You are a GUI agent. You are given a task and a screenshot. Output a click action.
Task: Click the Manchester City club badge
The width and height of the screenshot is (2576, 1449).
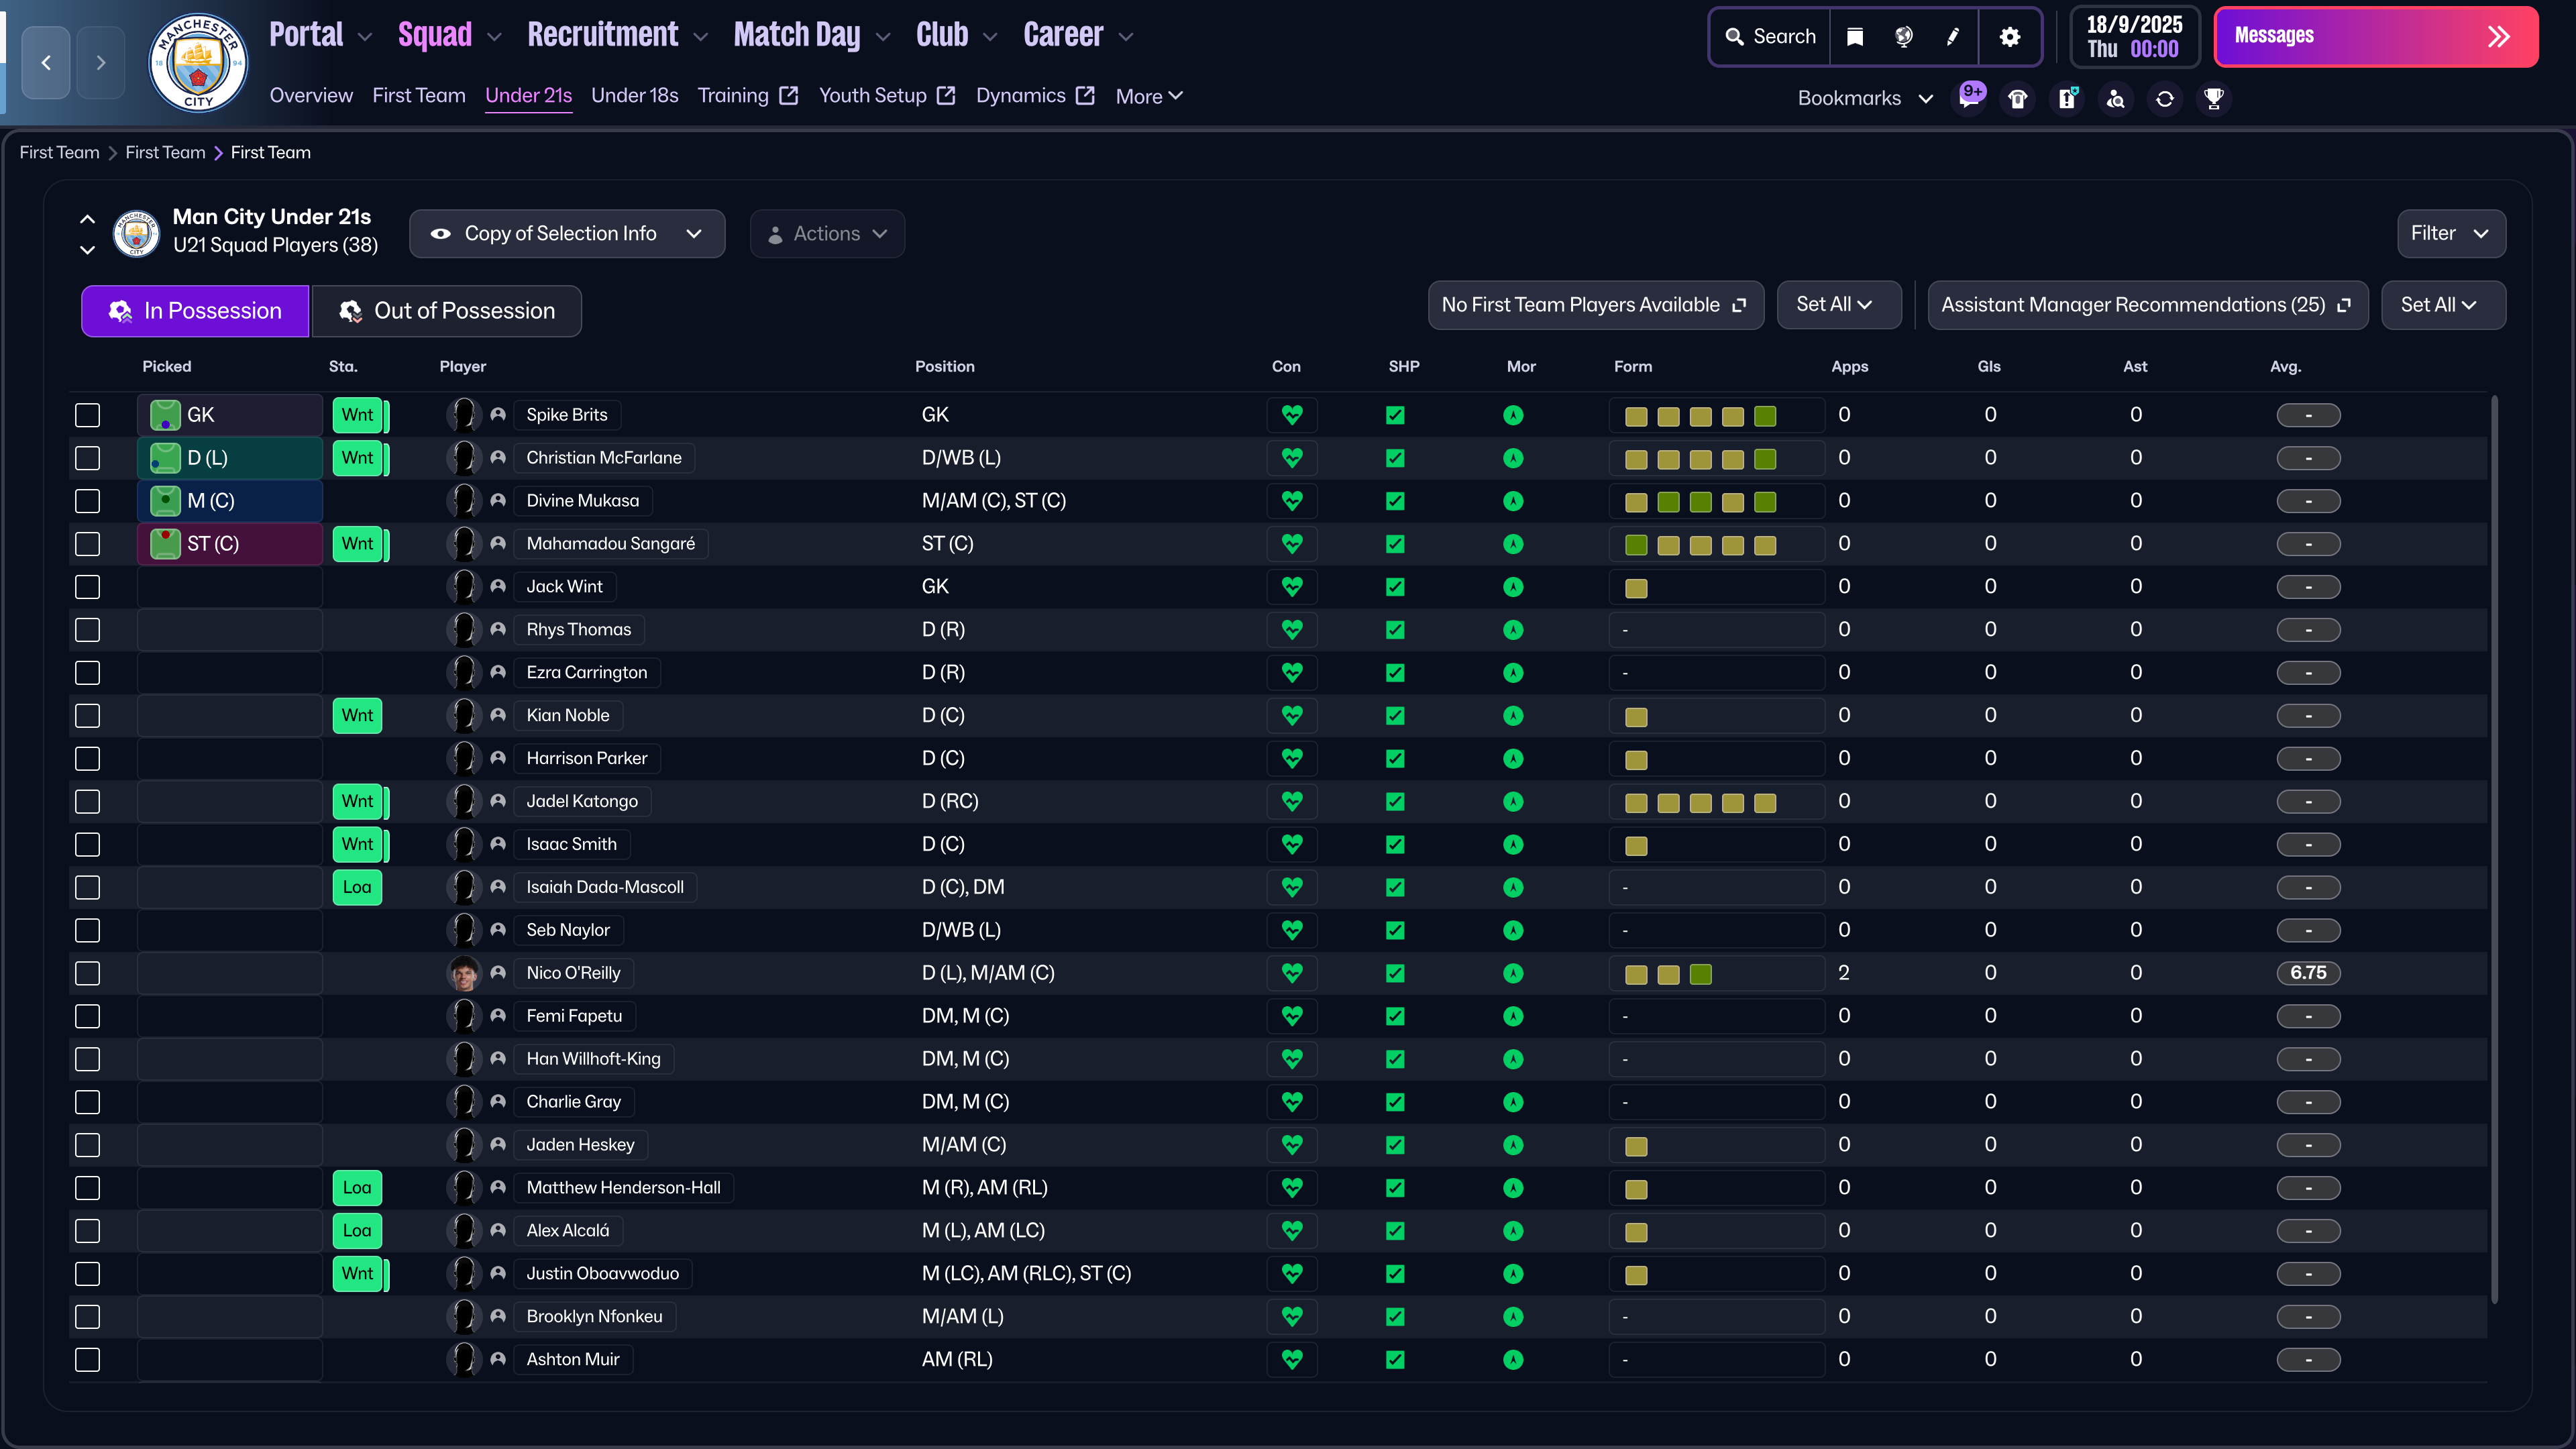(x=198, y=62)
